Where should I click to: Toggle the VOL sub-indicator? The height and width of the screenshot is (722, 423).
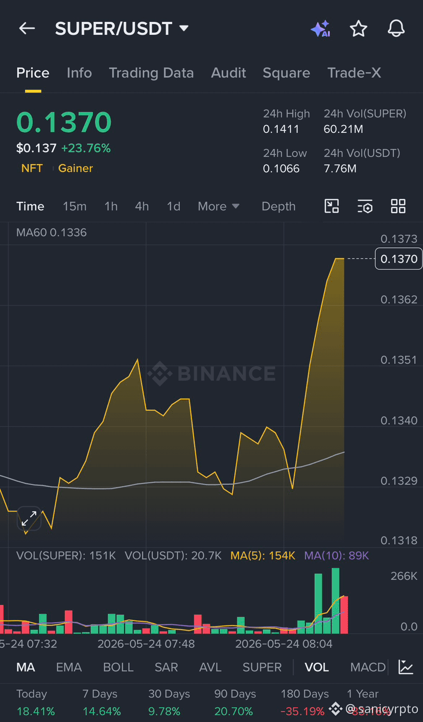point(317,667)
